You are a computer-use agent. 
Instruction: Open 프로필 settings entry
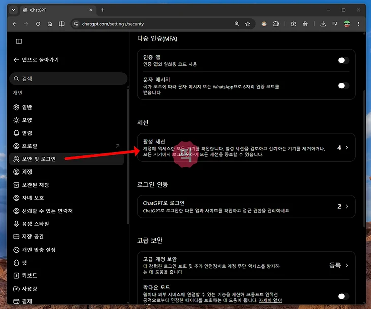coord(67,146)
